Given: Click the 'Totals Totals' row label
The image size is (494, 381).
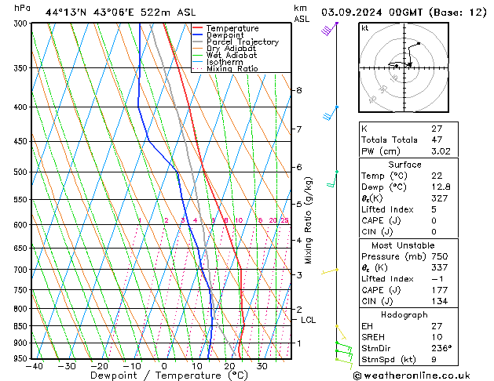Looking at the screenshot, I should 390,140.
